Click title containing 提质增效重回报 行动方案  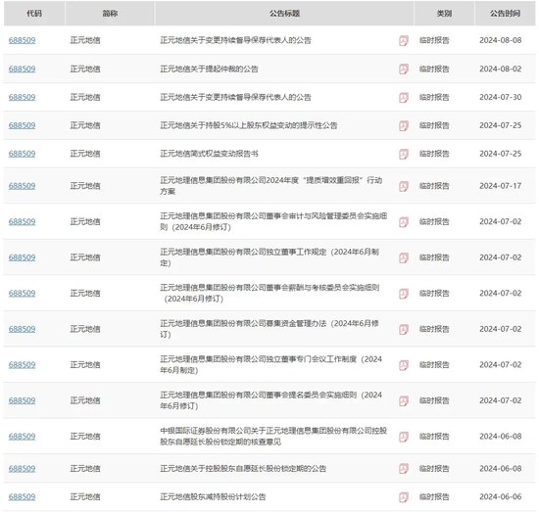[x=270, y=186]
